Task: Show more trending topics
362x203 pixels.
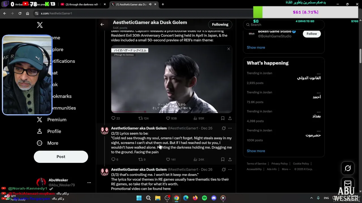Action: coord(256,151)
